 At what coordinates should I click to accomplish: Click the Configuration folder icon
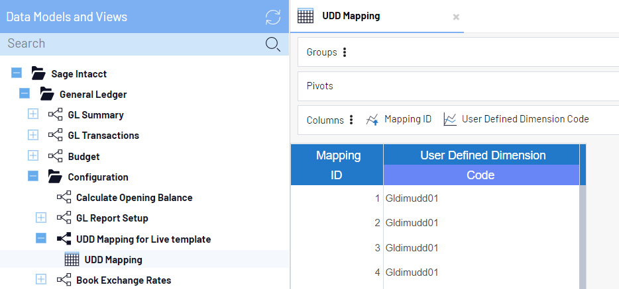coord(55,177)
